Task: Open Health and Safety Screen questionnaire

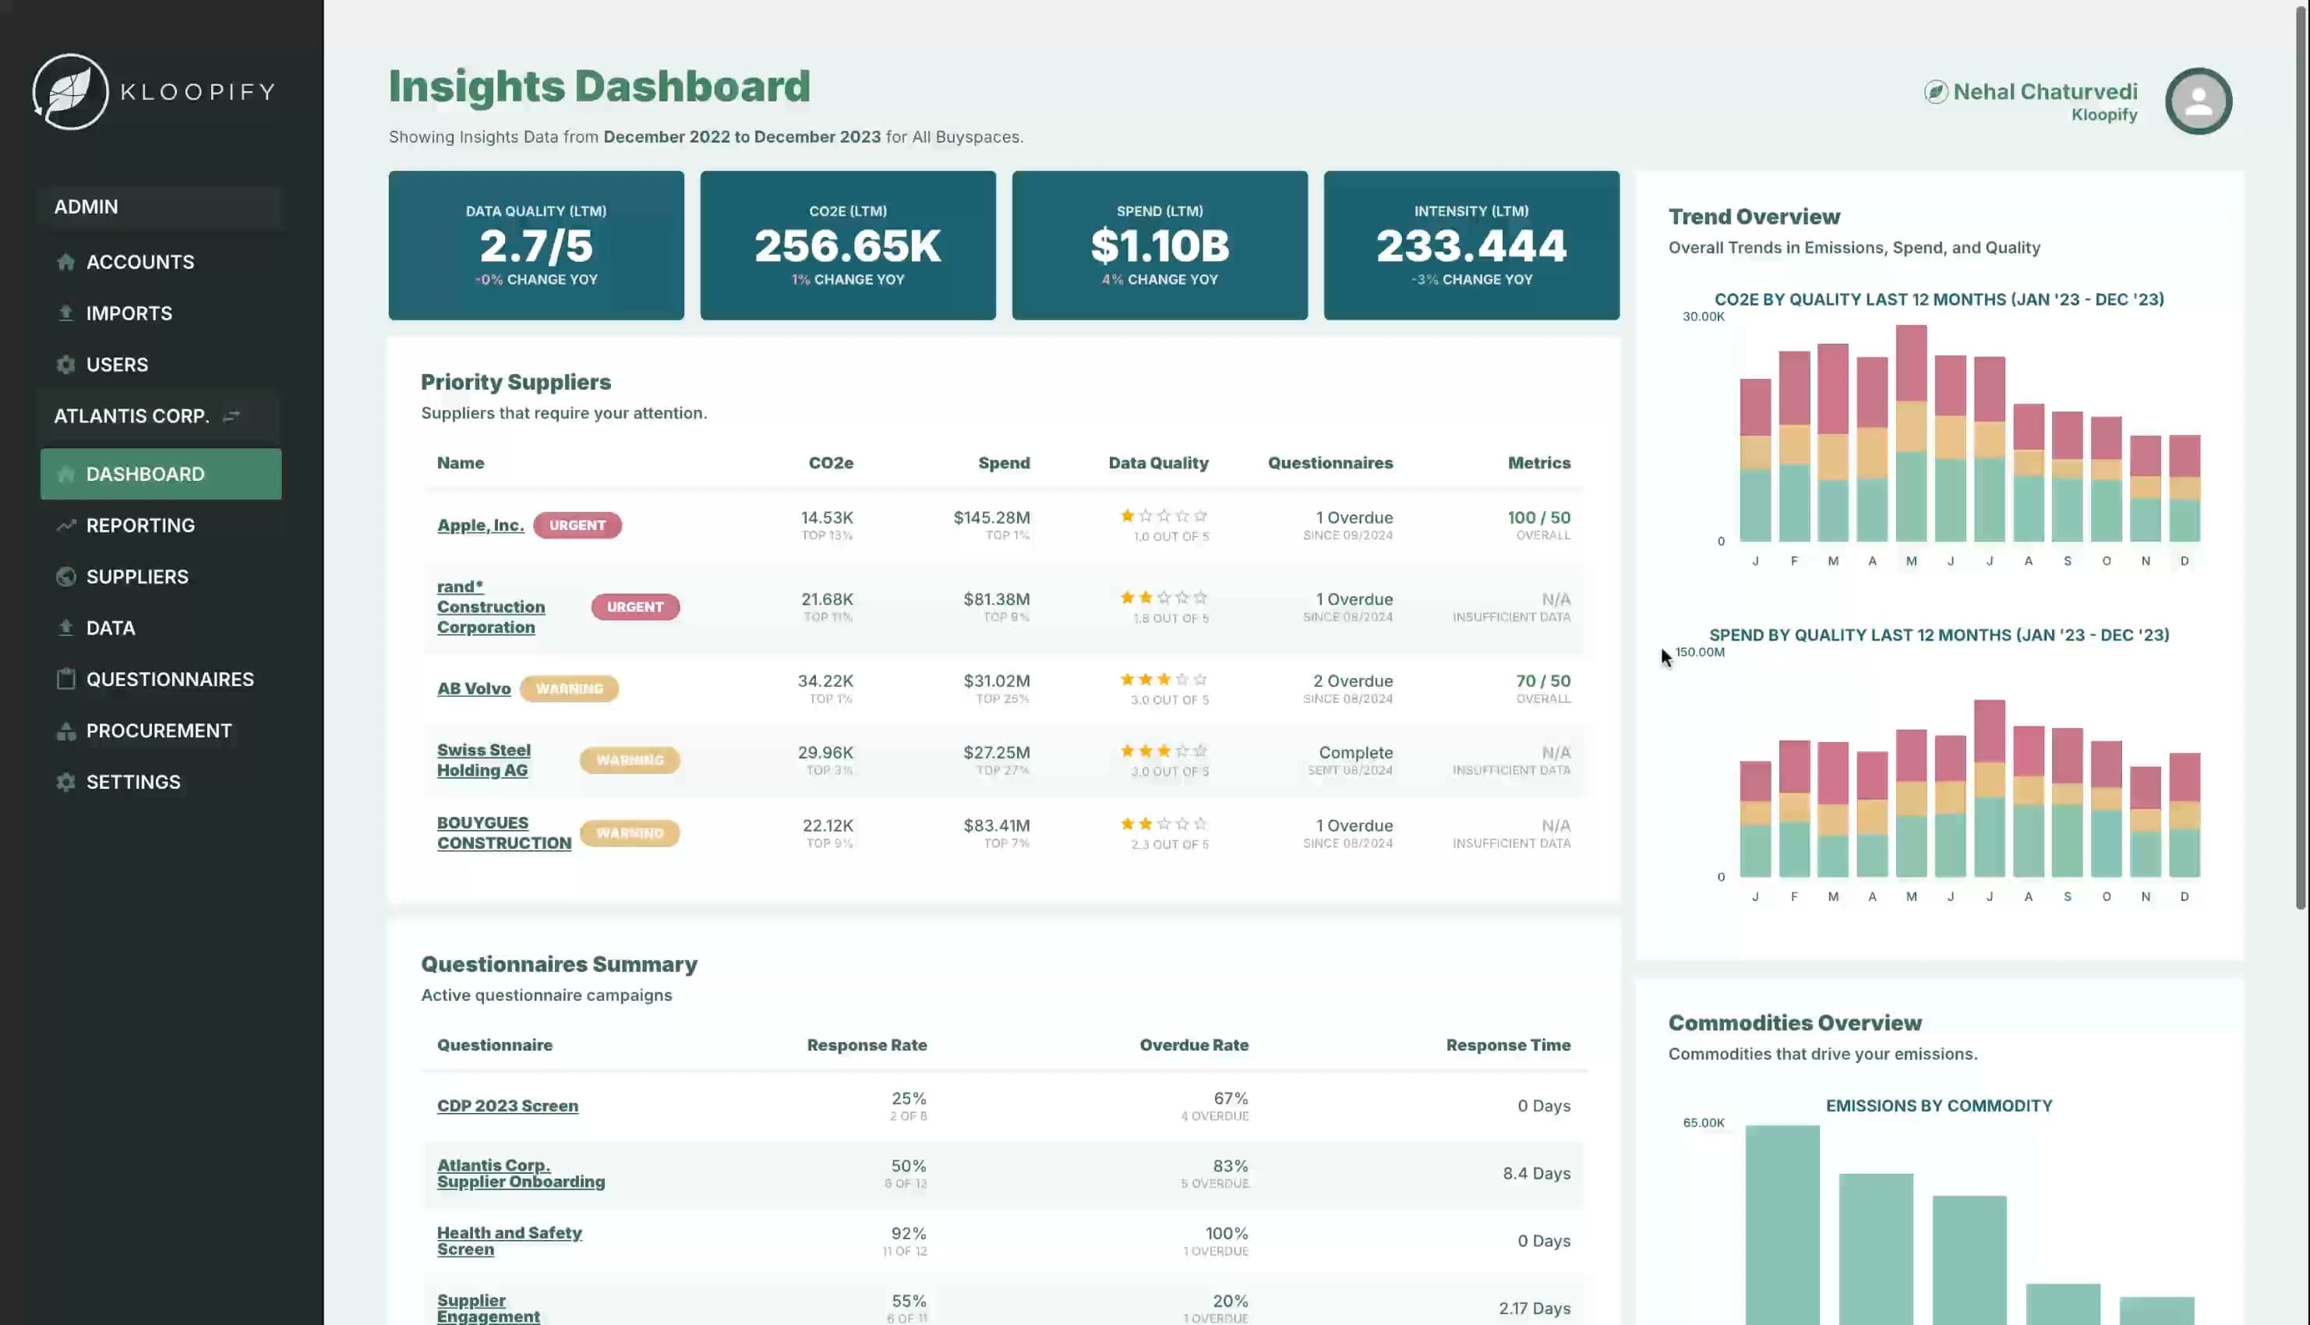Action: 510,1240
